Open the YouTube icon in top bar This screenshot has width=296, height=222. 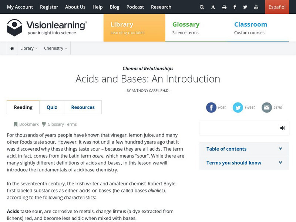[256, 7]
